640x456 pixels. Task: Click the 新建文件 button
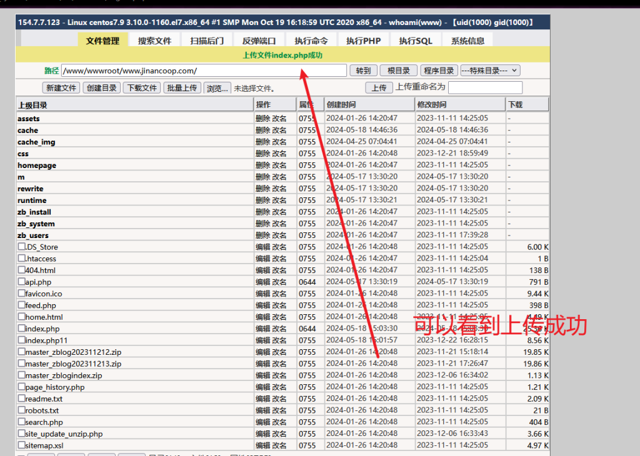tap(61, 88)
